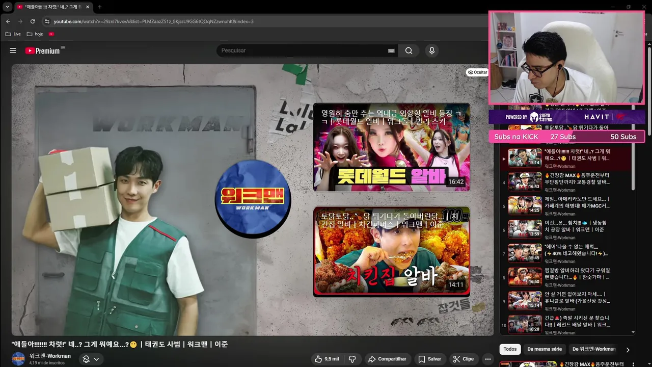This screenshot has width=652, height=367.
Task: Go to YouTube Premium home logo
Action: point(43,50)
